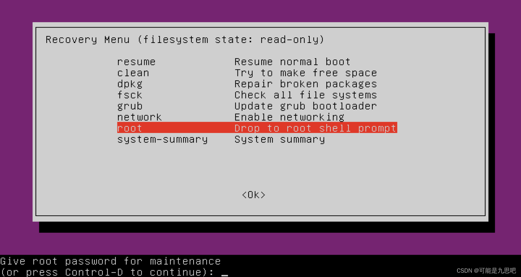Click 'Repair broken packages' text

[306, 84]
